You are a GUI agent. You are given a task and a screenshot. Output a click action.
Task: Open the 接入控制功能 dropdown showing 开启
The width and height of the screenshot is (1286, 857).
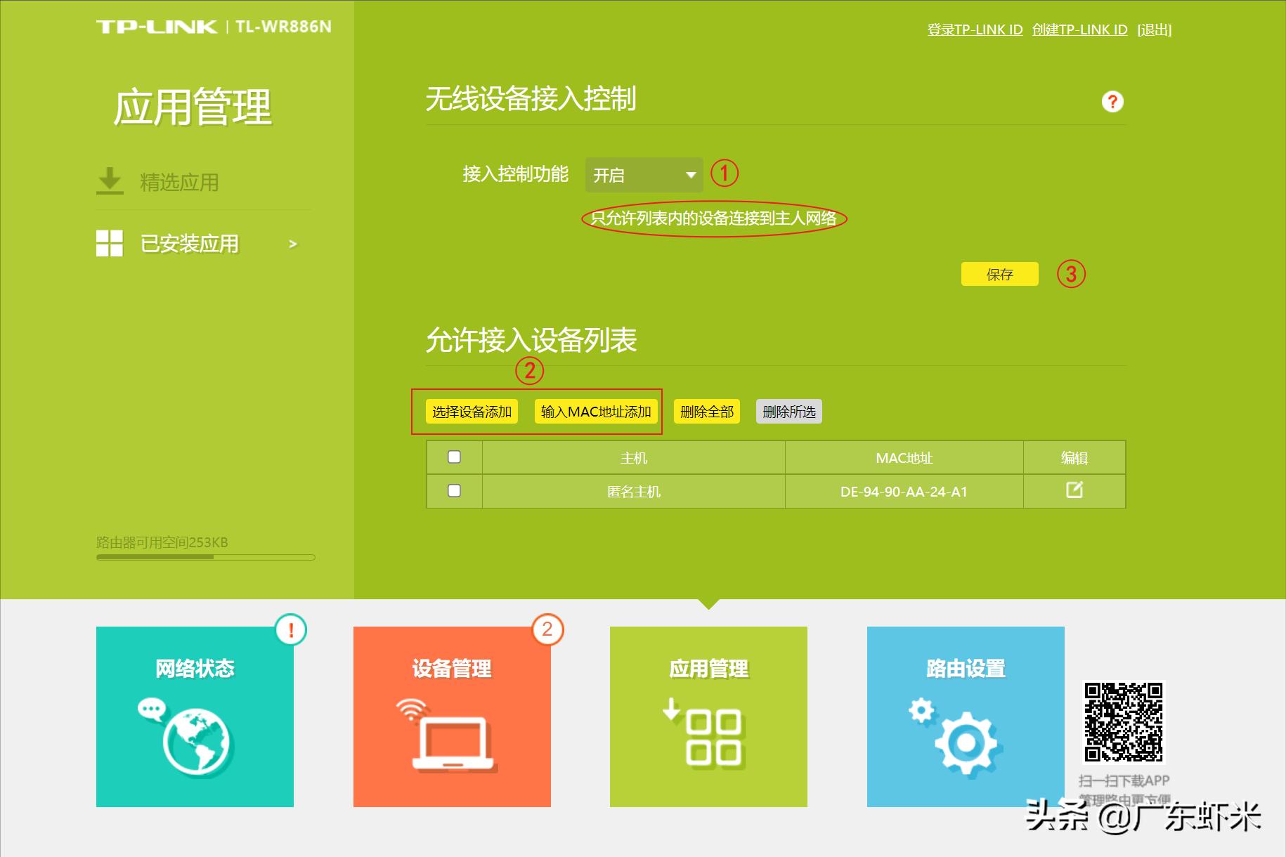pyautogui.click(x=642, y=175)
